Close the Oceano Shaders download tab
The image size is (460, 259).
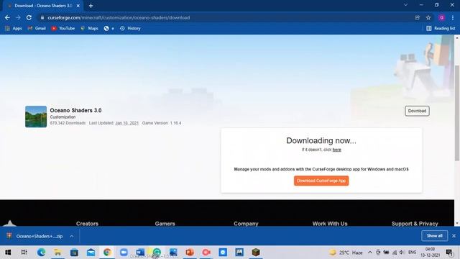click(78, 6)
